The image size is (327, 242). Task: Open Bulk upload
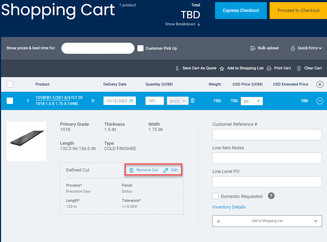(264, 48)
